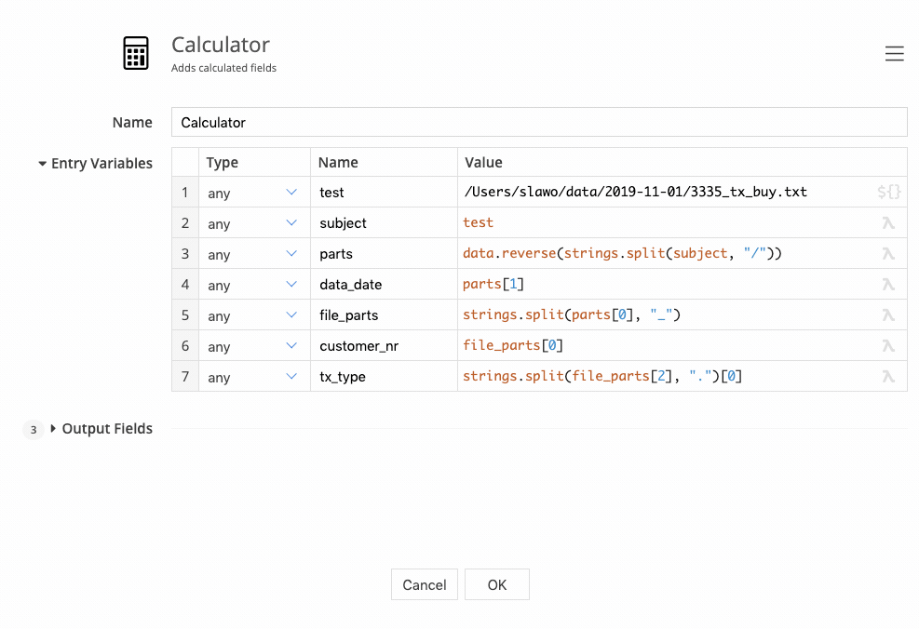Click the variable name 'data_date'

coord(350,285)
